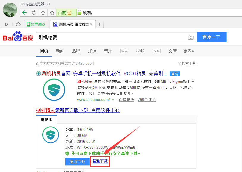Click the 官网 badge
This screenshot has width=242, height=172.
click(x=174, y=74)
